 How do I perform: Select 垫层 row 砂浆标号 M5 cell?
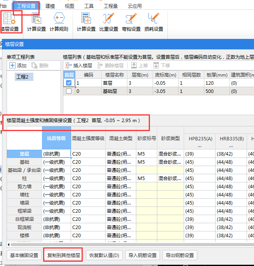tap(147, 154)
